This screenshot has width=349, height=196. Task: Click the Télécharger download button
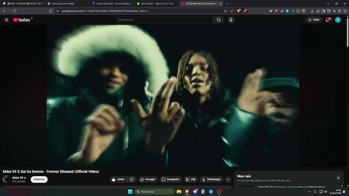click(211, 179)
